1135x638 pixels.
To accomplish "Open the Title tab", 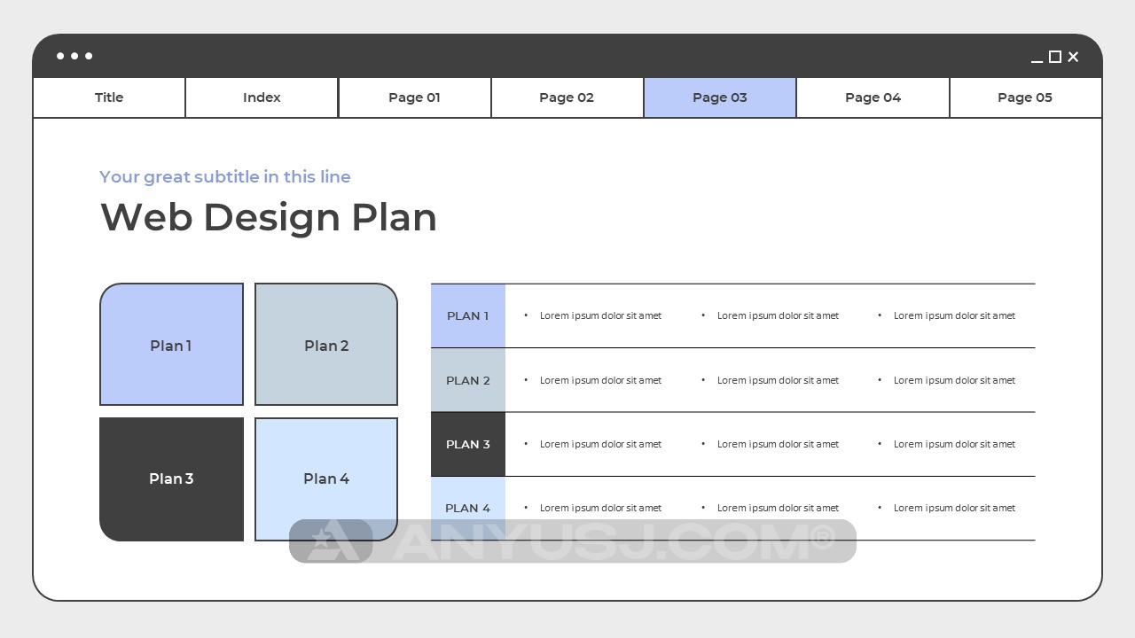I will pos(109,97).
